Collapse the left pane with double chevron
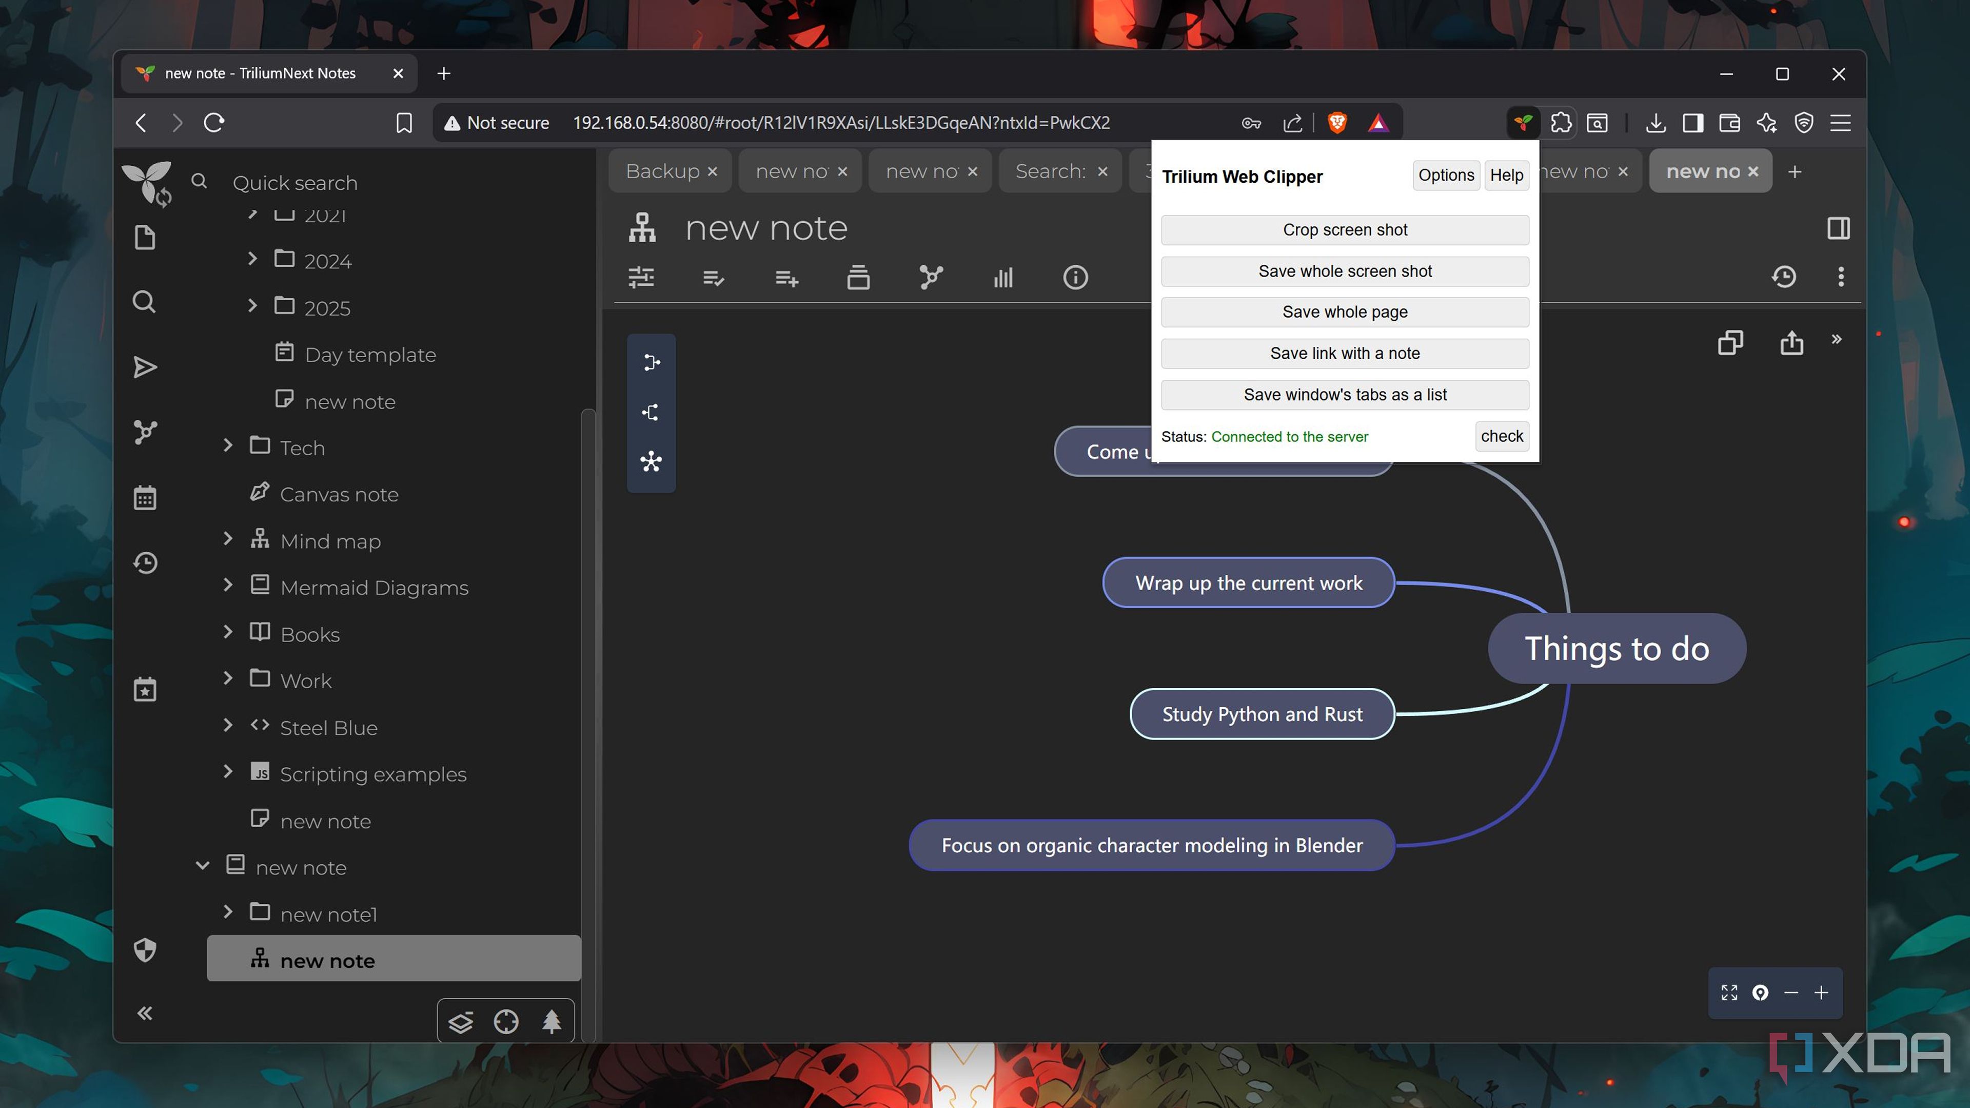 coord(145,1014)
